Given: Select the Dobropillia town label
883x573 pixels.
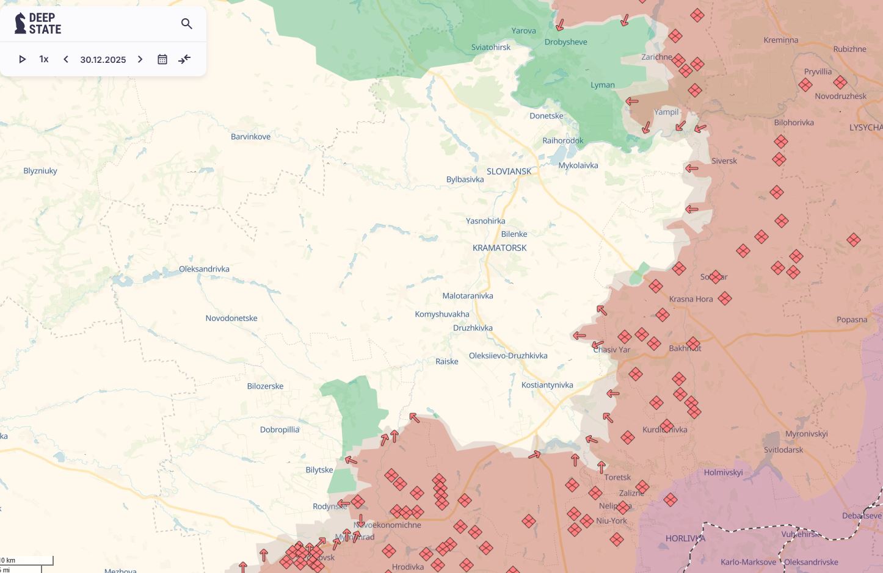Looking at the screenshot, I should point(280,430).
